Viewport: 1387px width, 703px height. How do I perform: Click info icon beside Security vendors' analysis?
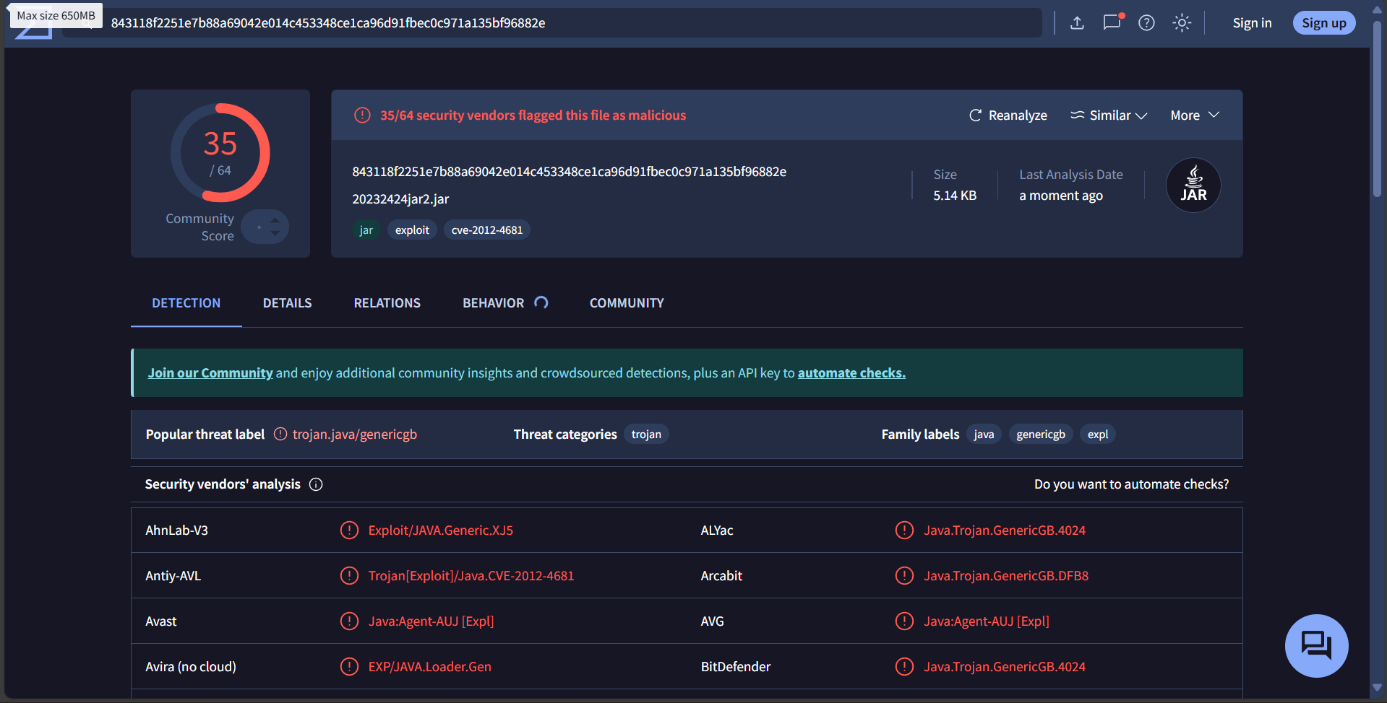[x=316, y=484]
